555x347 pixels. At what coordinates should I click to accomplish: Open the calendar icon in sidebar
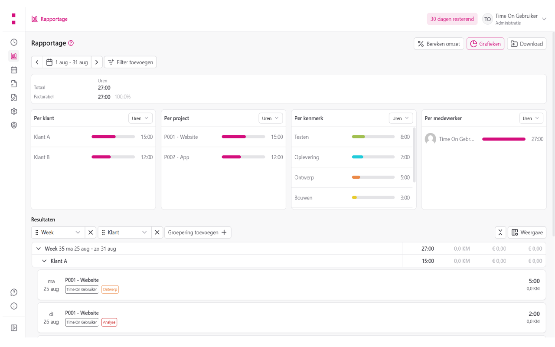click(x=14, y=70)
